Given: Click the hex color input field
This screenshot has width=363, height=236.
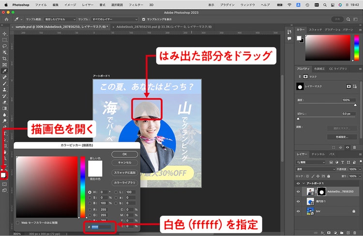Looking at the screenshot, I should 101,227.
